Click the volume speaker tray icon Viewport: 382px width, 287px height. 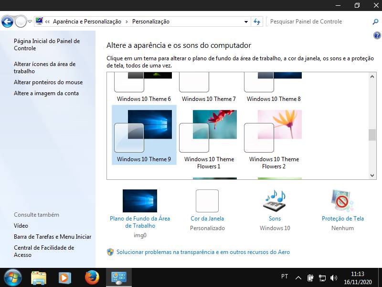[x=333, y=278]
